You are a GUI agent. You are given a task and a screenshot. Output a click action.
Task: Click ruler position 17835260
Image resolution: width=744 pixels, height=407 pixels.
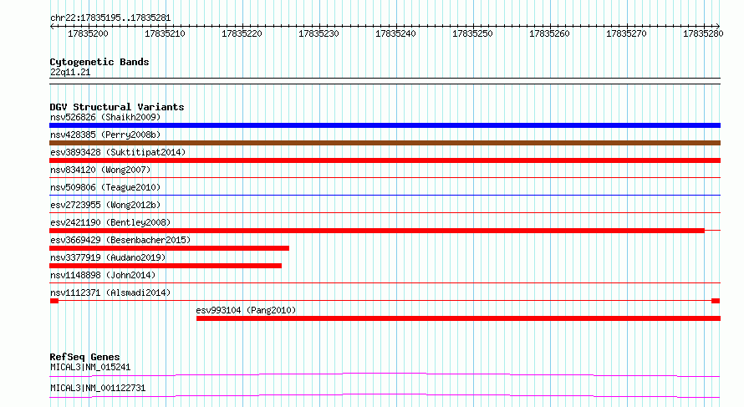click(549, 33)
